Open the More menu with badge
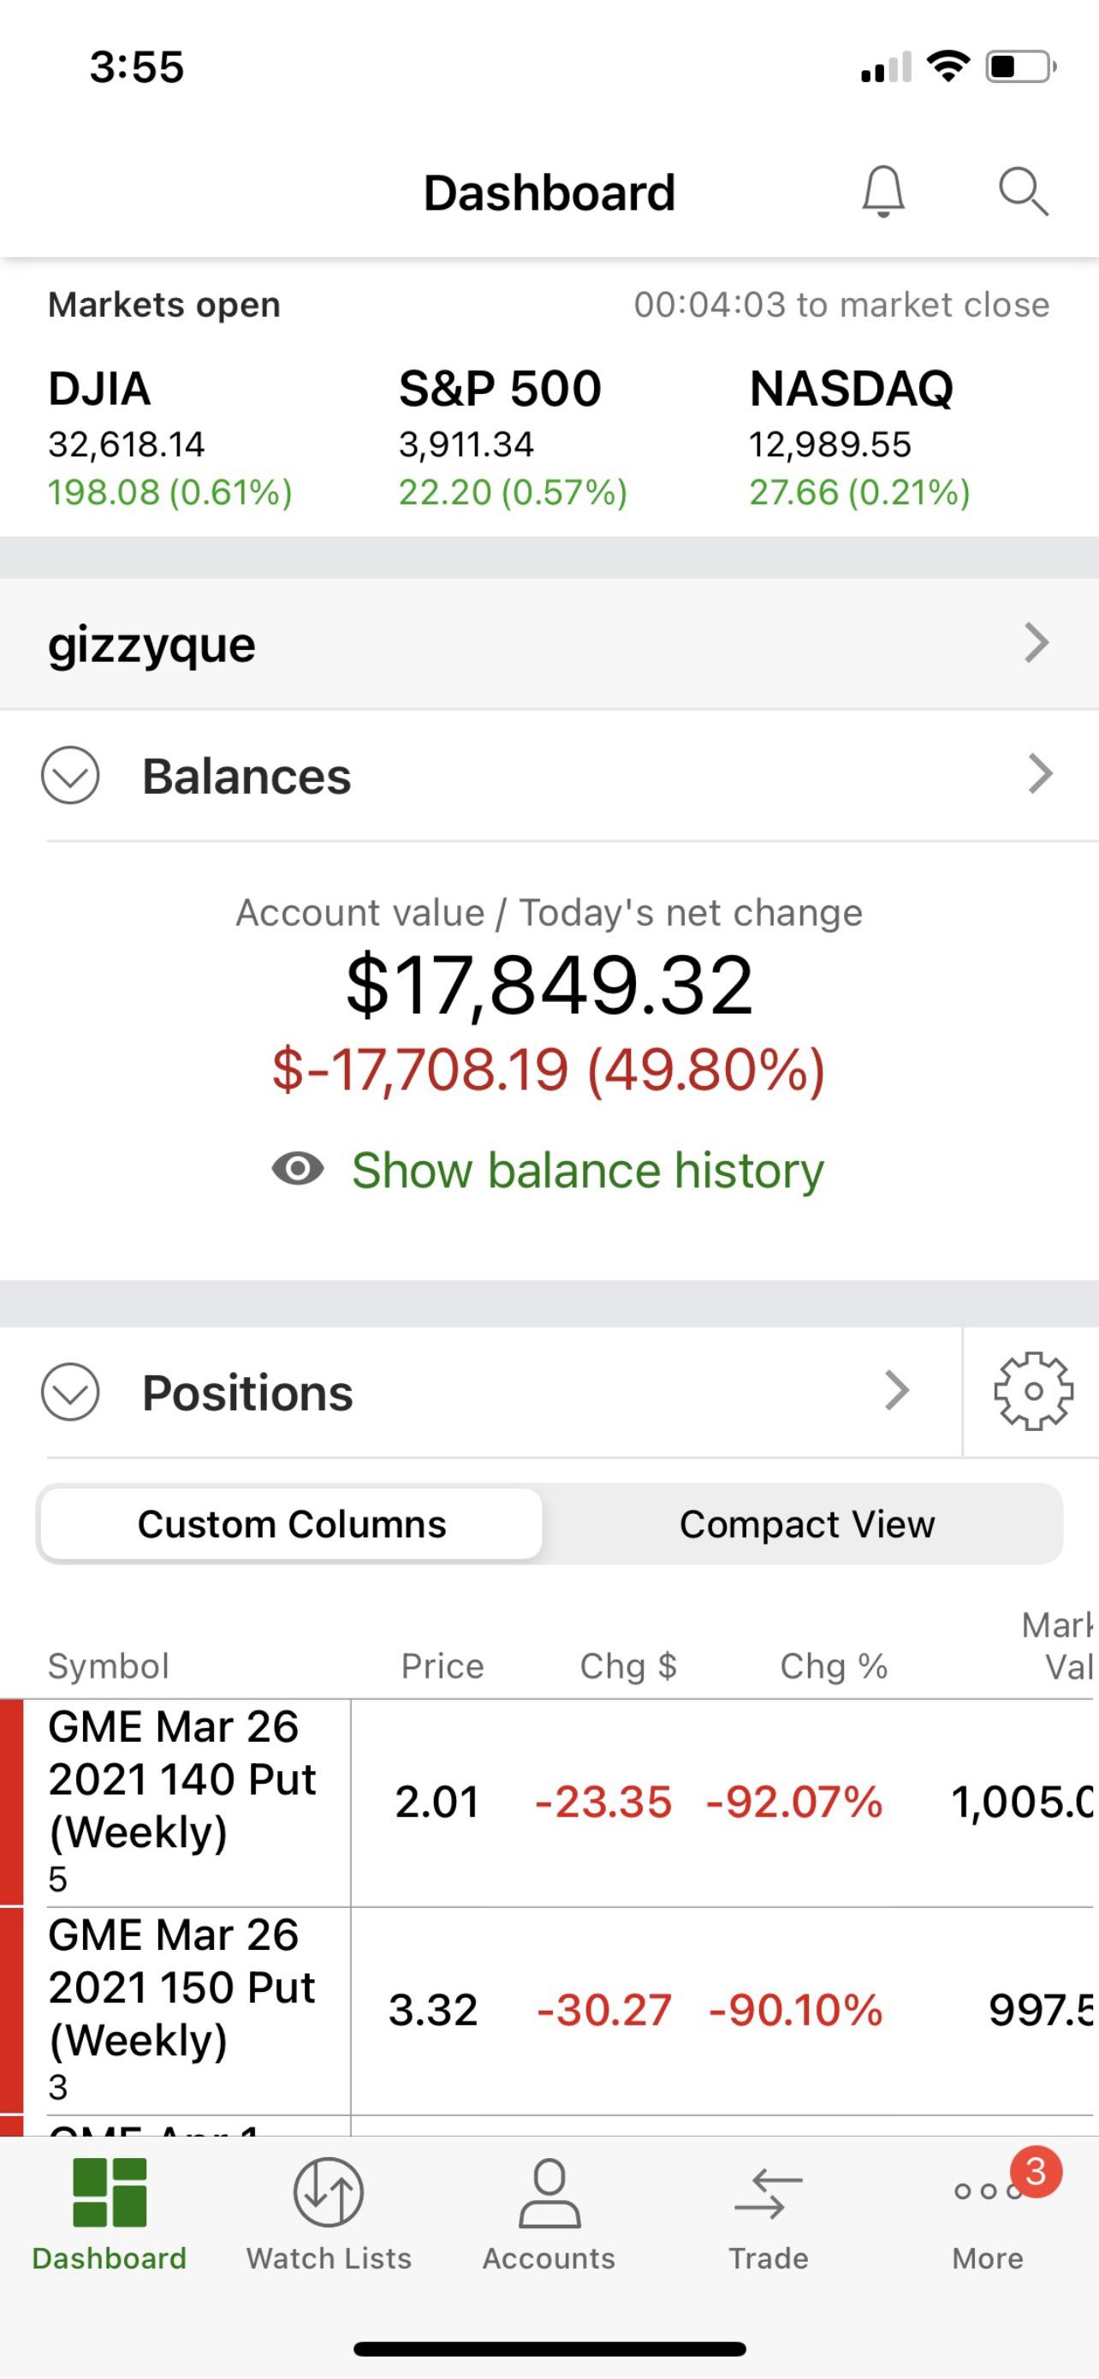 [989, 2192]
